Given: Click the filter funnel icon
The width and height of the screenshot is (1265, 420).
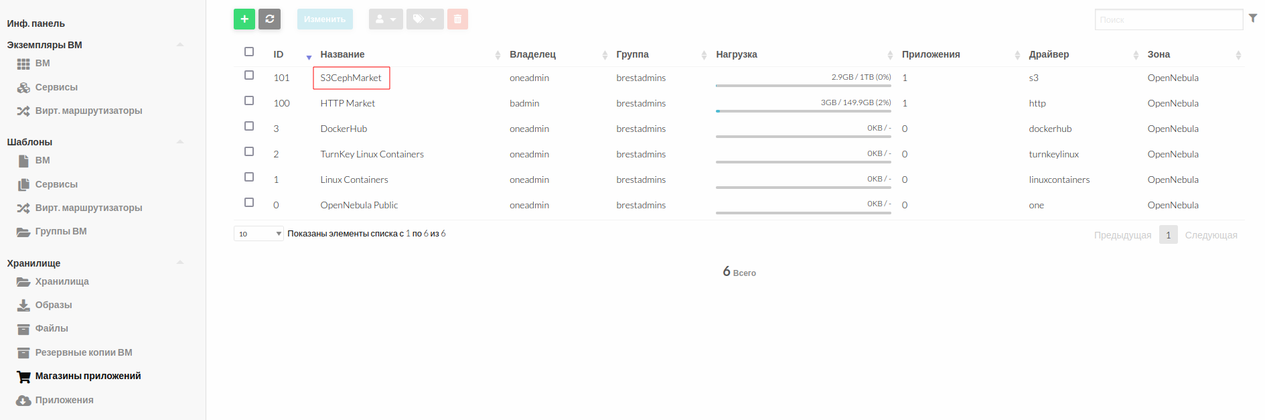Looking at the screenshot, I should (x=1253, y=19).
